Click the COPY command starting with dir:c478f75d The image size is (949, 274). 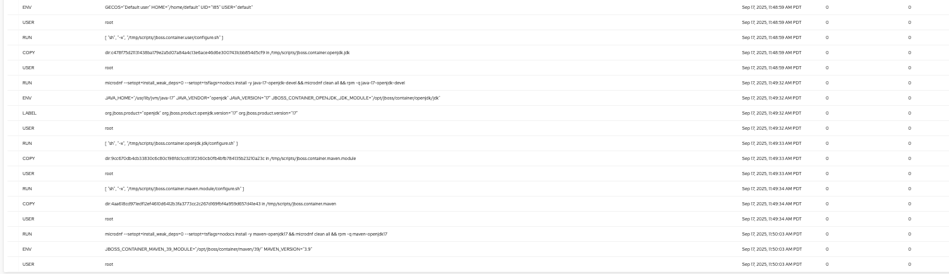227,53
